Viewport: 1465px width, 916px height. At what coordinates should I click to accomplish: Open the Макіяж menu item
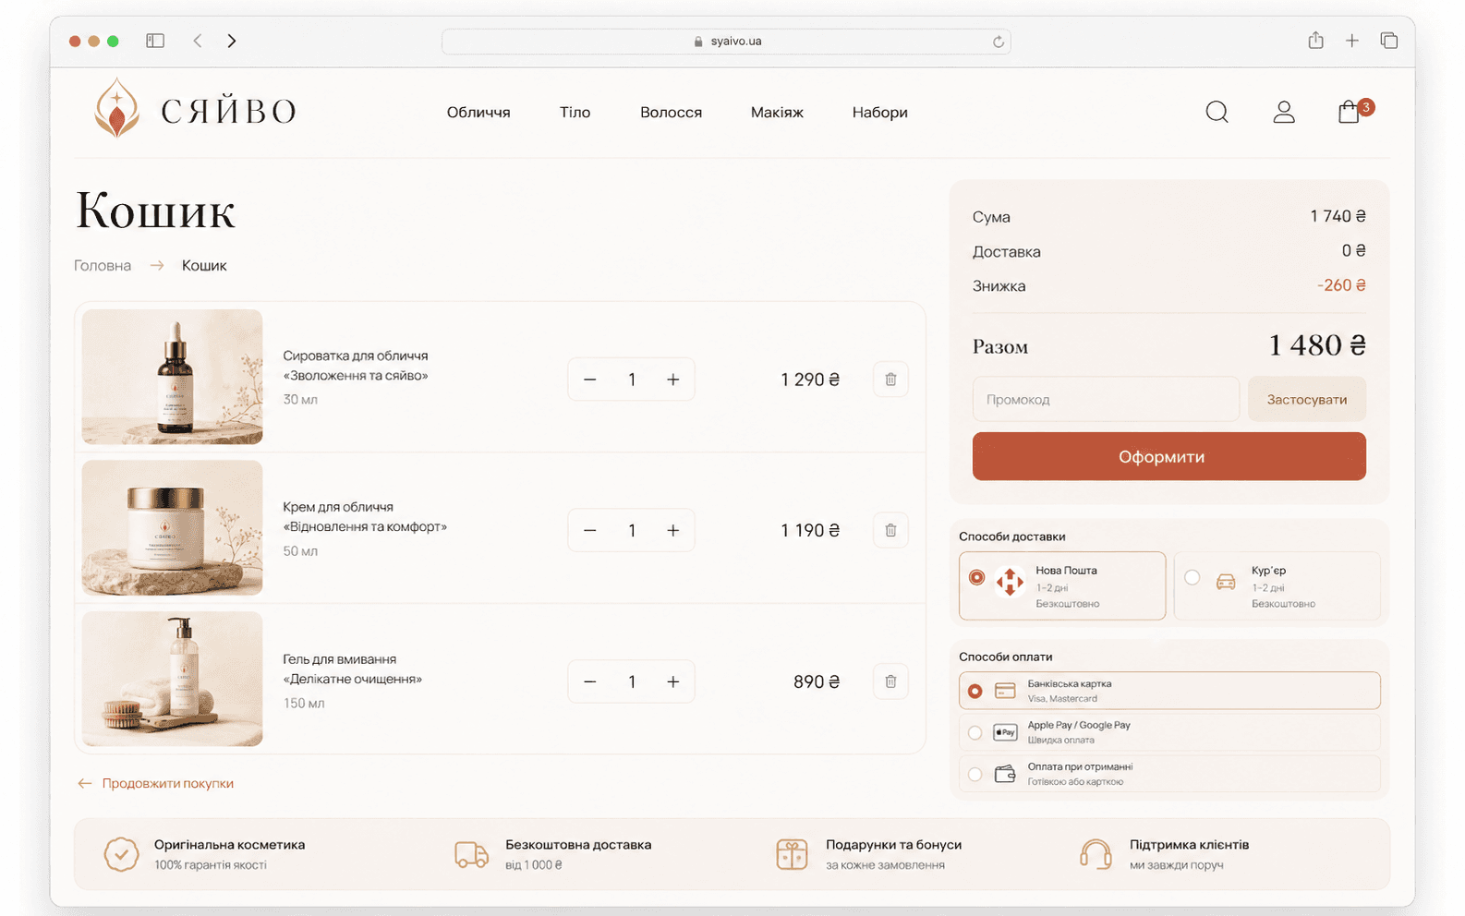(x=777, y=113)
